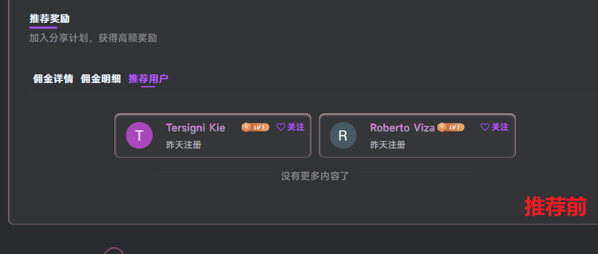The height and width of the screenshot is (254, 598).
Task: Open Tersigni Kie's profile name link
Action: (195, 128)
